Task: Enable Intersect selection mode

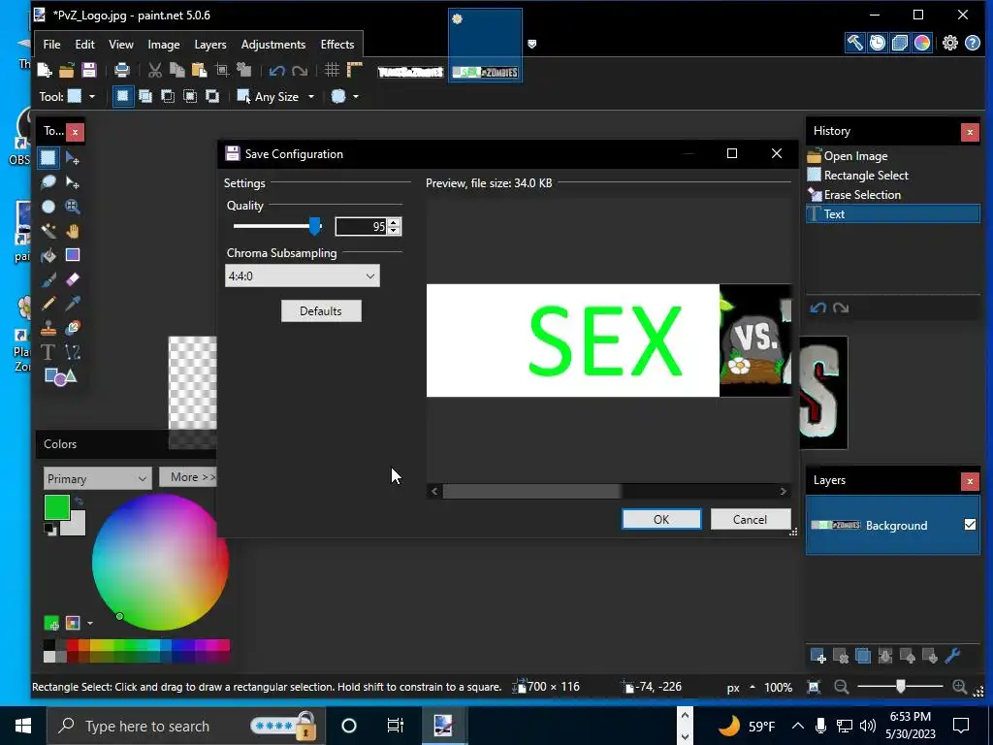Action: point(190,96)
